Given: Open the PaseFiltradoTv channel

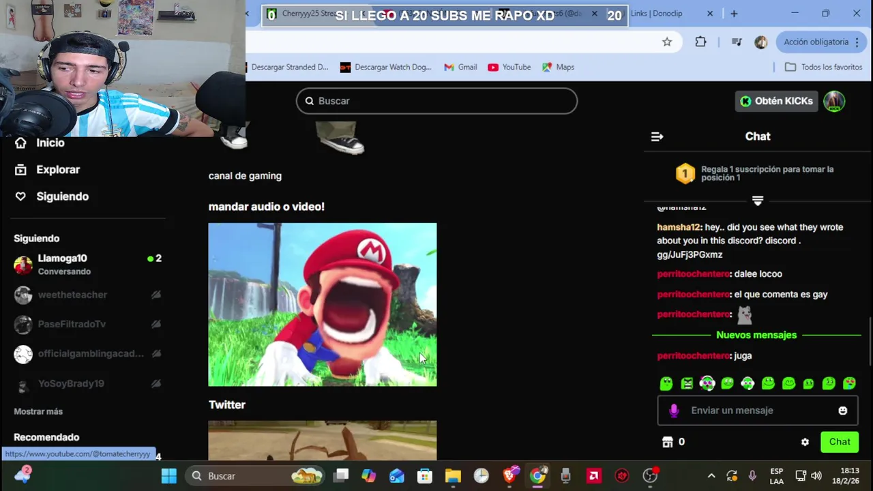Looking at the screenshot, I should click(87, 324).
